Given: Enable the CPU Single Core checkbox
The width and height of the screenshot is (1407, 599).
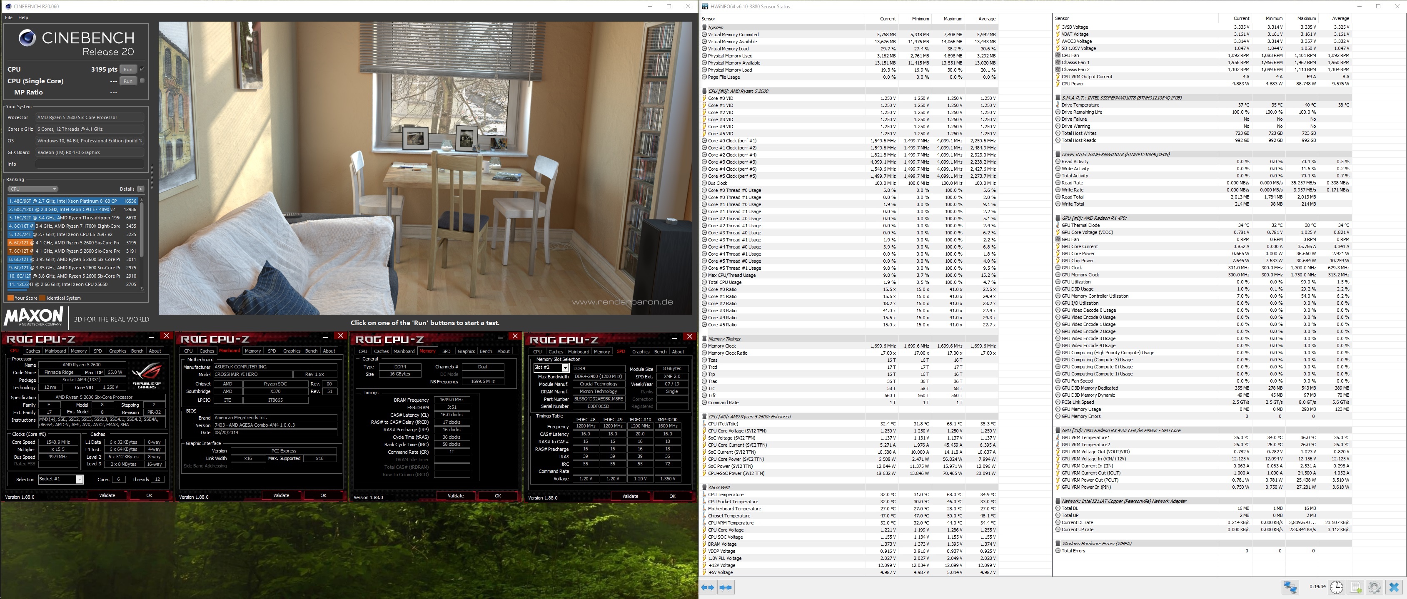Looking at the screenshot, I should pyautogui.click(x=142, y=81).
